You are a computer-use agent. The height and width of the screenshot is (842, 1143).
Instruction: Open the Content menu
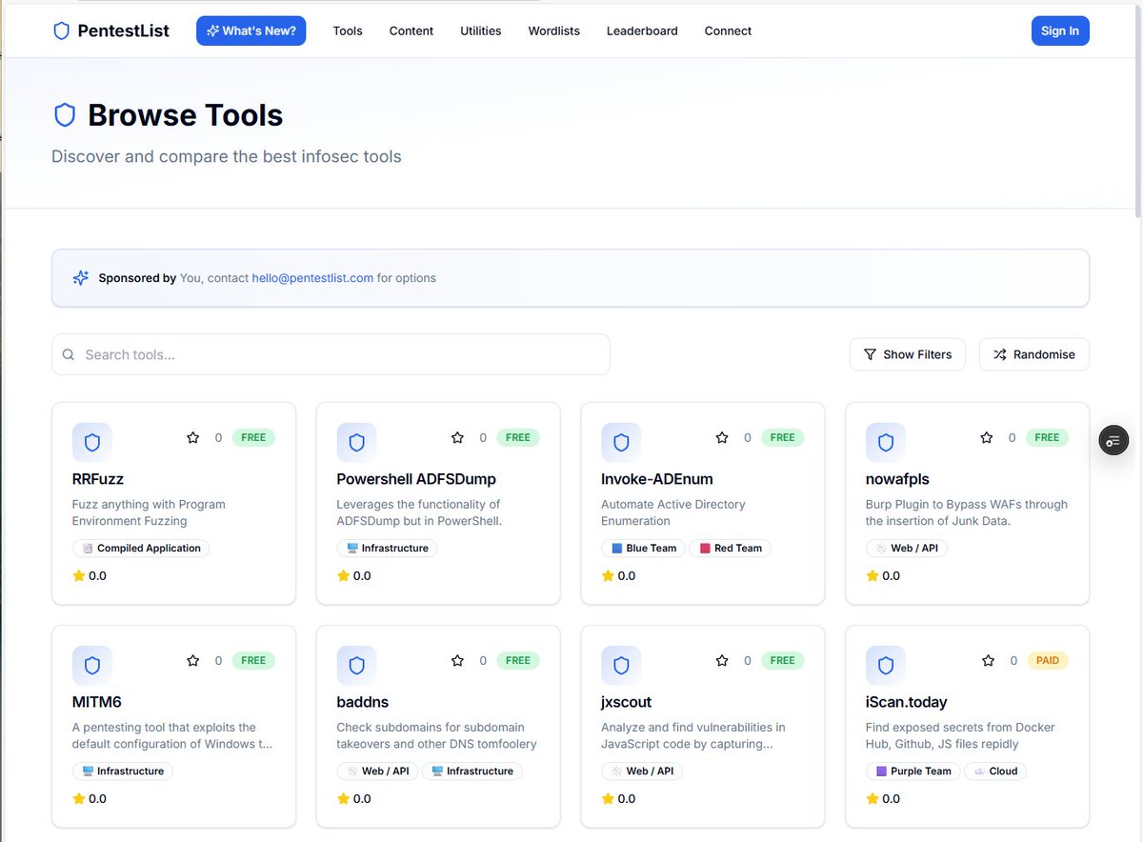tap(411, 30)
